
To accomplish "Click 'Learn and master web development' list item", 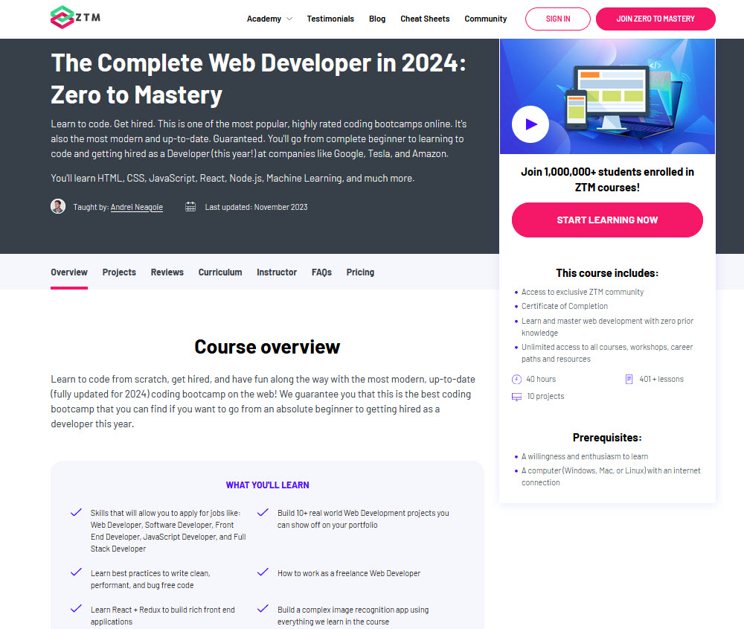I will coord(607,327).
